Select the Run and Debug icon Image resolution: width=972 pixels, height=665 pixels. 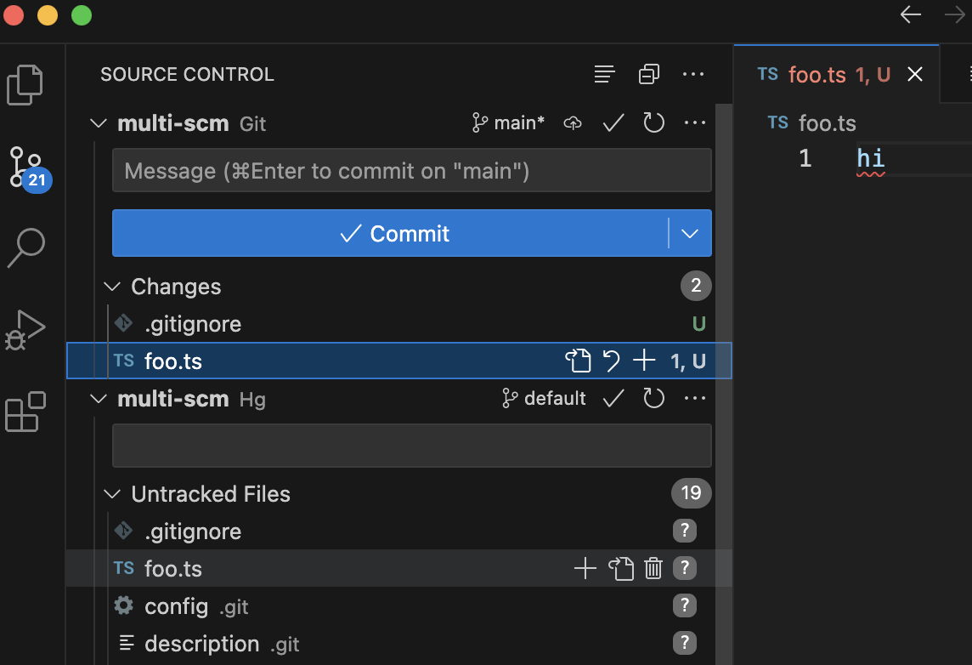(26, 327)
